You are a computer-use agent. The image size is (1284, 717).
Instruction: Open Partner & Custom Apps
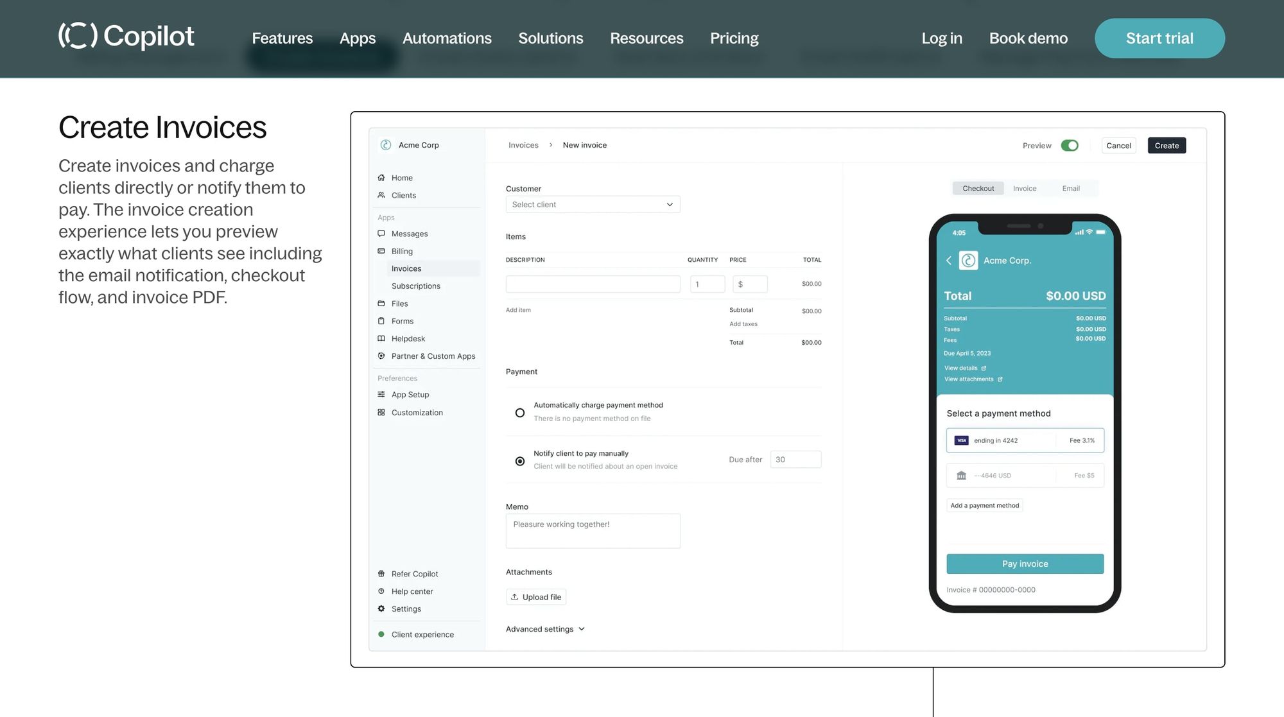(433, 356)
